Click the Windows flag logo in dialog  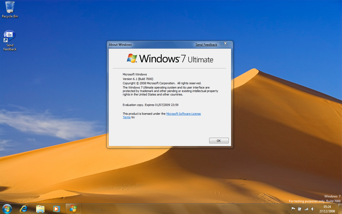click(x=132, y=58)
